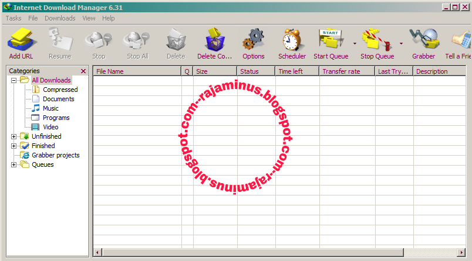Select the Programs category
Image resolution: width=472 pixels, height=261 pixels.
(x=56, y=118)
